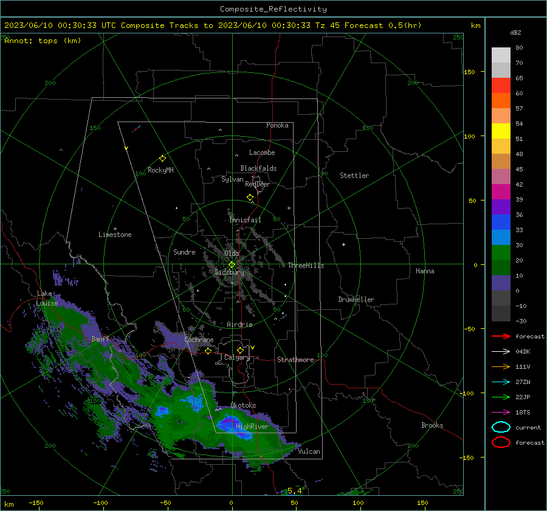Click the Innisfail city label

click(x=245, y=220)
